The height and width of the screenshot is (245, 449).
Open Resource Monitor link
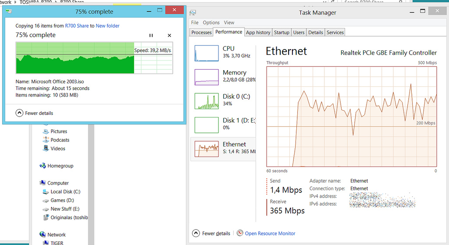(270, 233)
